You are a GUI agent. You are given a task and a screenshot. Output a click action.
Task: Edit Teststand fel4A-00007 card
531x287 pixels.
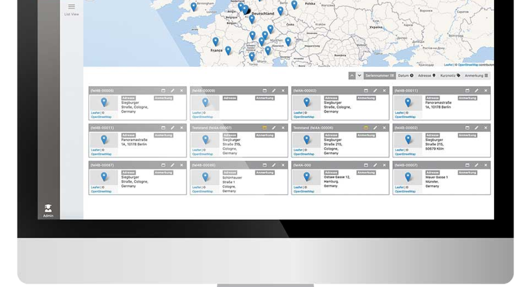[x=274, y=128]
